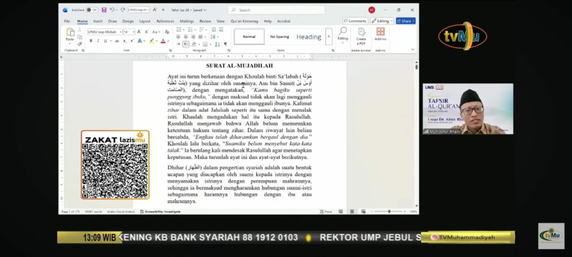Click the Save icon in title bar

pos(104,10)
